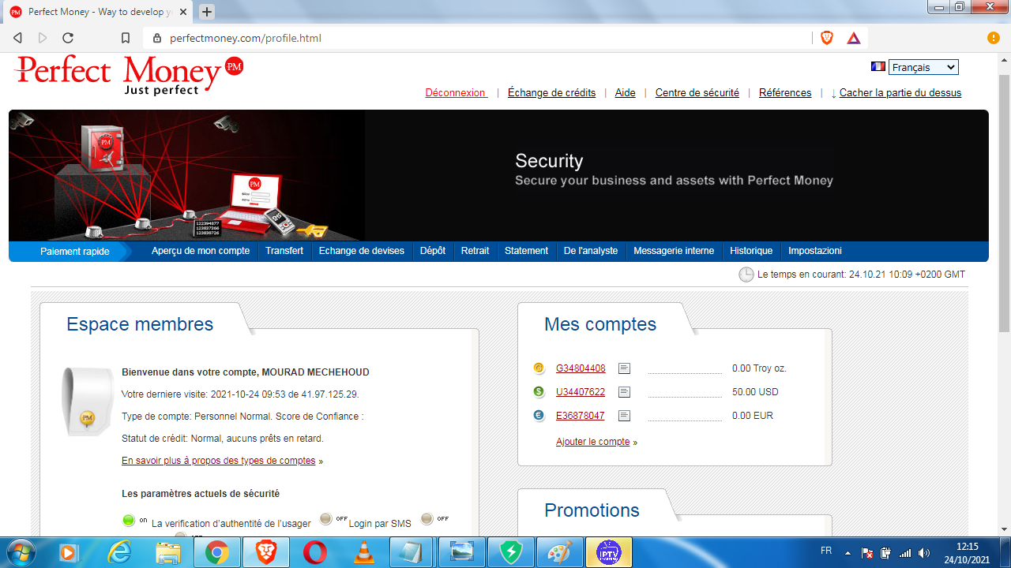
Task: Open Windows Explorer folder in taskbar
Action: click(x=168, y=552)
